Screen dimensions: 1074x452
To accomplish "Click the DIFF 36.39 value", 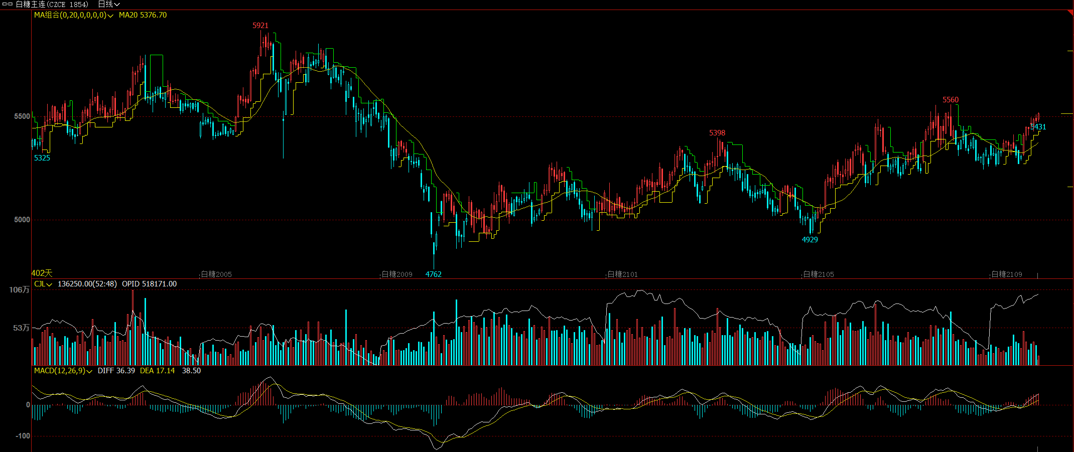I will [x=116, y=371].
